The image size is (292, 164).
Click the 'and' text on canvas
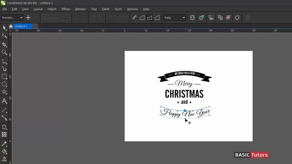coord(184,102)
